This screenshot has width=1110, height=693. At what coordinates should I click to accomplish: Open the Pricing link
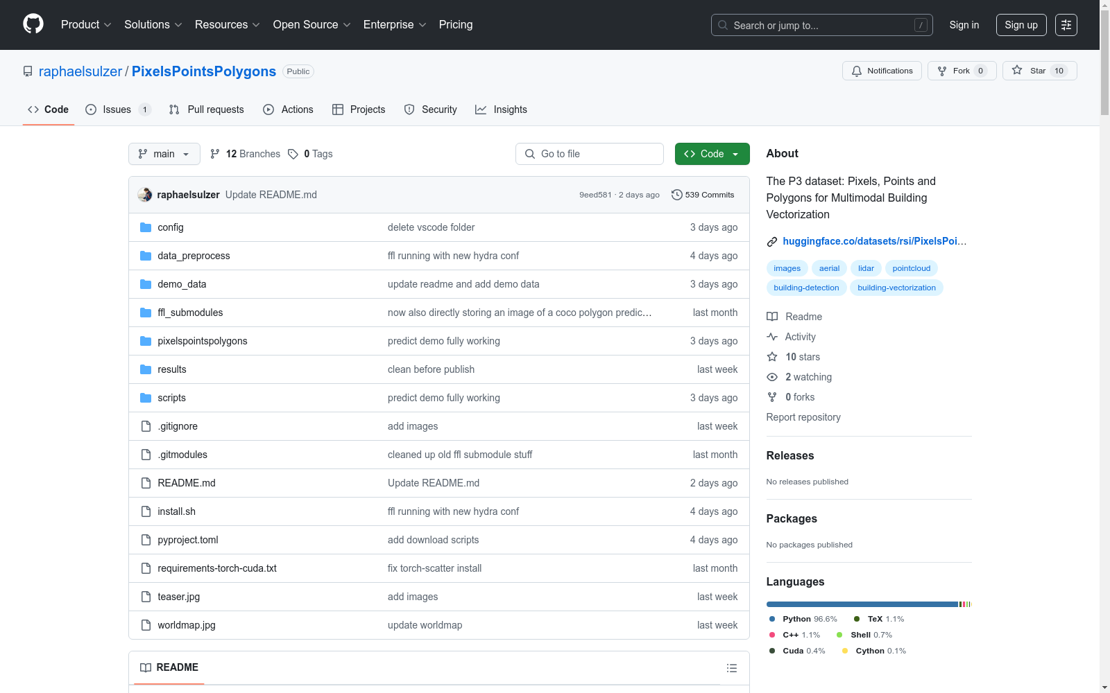(x=456, y=25)
